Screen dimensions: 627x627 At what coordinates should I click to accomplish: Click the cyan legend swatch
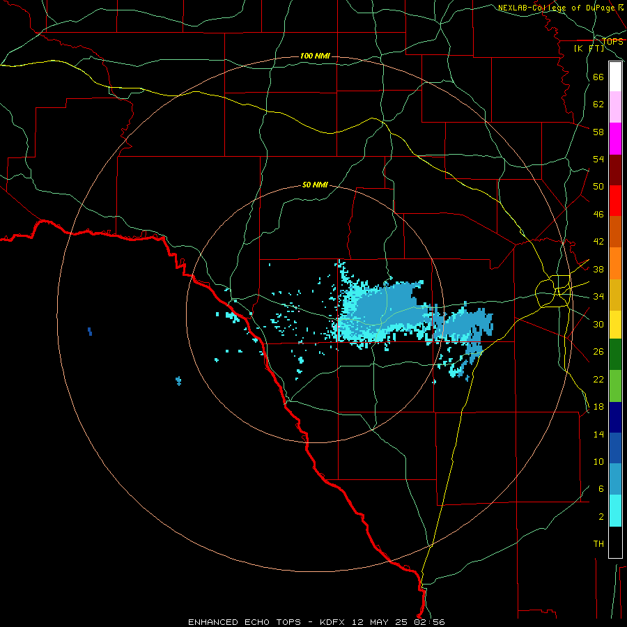tap(615, 511)
